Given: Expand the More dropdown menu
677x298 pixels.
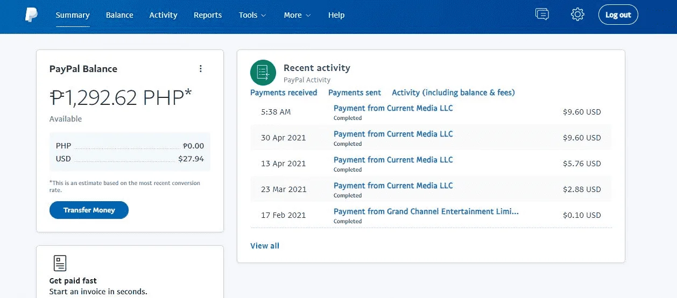Looking at the screenshot, I should pyautogui.click(x=297, y=15).
